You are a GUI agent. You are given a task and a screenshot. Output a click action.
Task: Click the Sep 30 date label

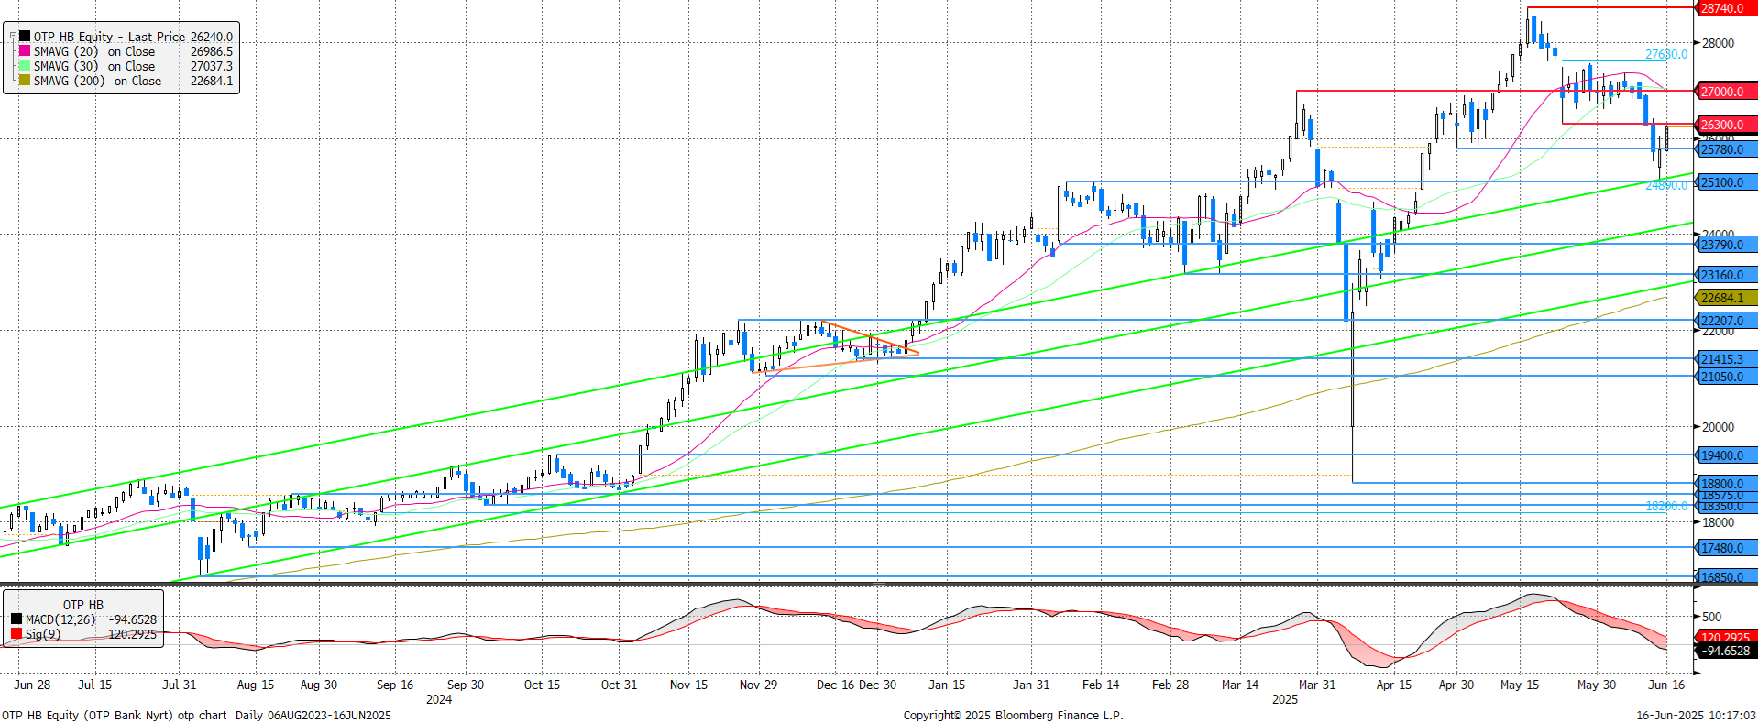click(x=466, y=685)
